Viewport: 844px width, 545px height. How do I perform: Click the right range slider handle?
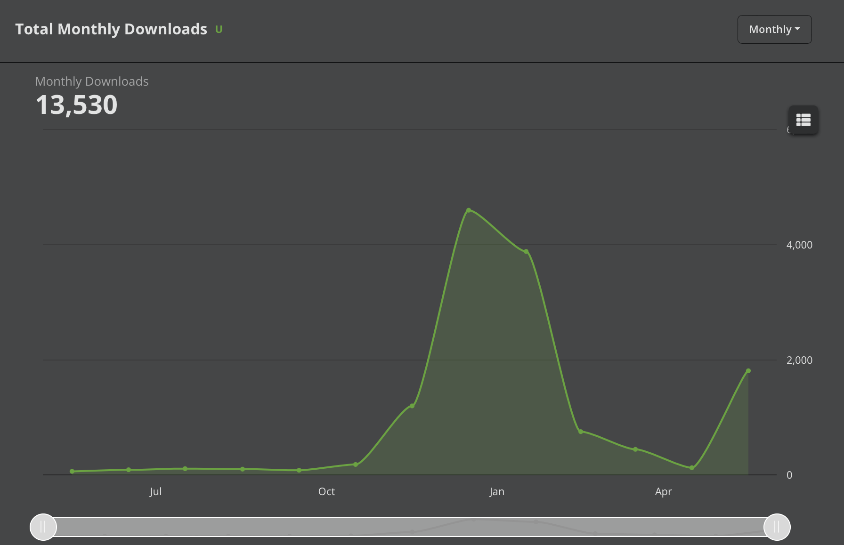[777, 527]
